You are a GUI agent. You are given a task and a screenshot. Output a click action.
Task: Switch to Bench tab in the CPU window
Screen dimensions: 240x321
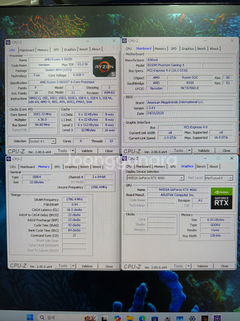click(x=83, y=49)
